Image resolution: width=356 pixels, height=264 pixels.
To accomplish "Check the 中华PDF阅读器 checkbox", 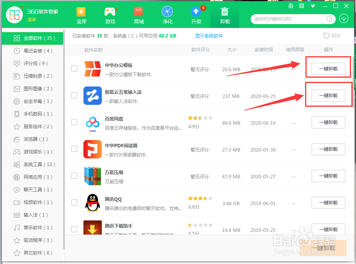I will pos(74,149).
